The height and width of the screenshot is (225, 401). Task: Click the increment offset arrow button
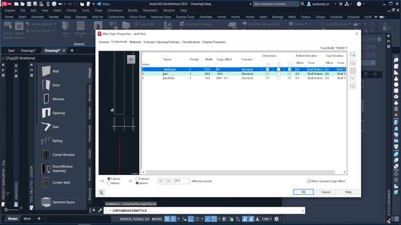169,181
